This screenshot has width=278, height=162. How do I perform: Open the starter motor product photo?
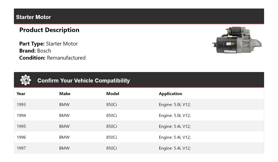(x=237, y=41)
